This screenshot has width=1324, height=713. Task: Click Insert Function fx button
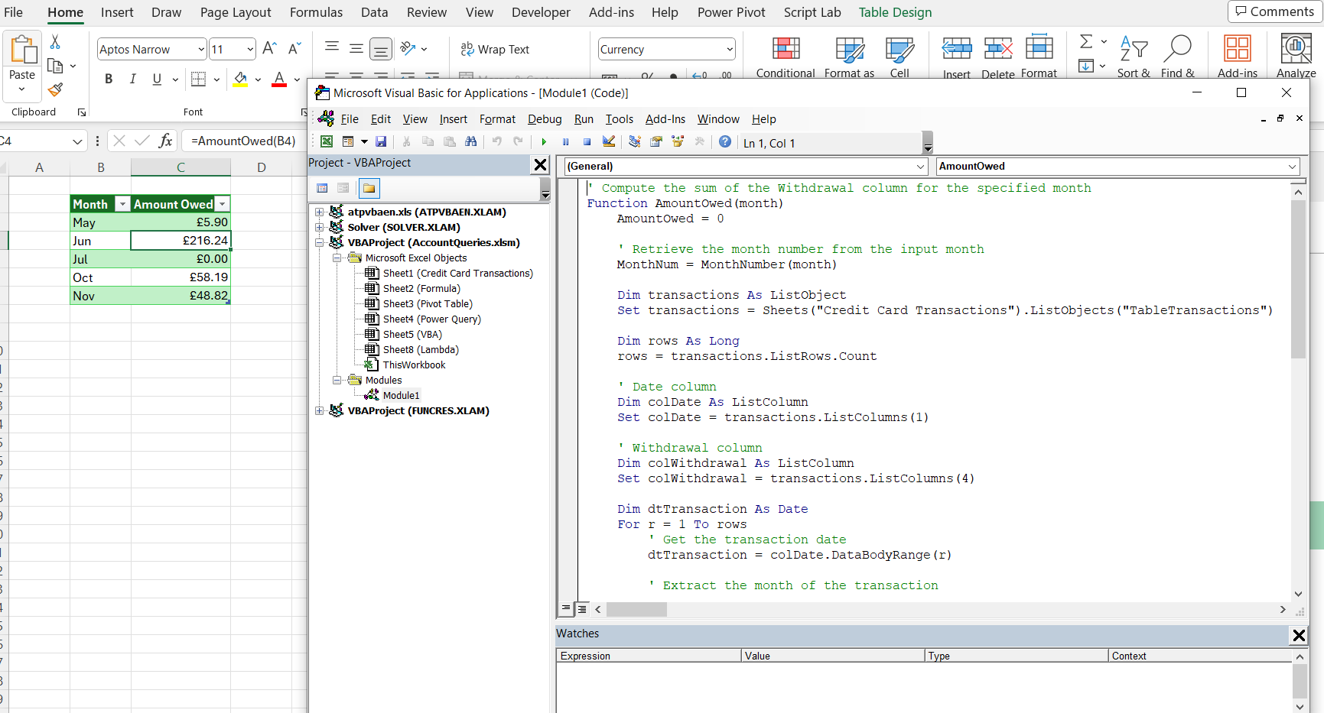165,141
